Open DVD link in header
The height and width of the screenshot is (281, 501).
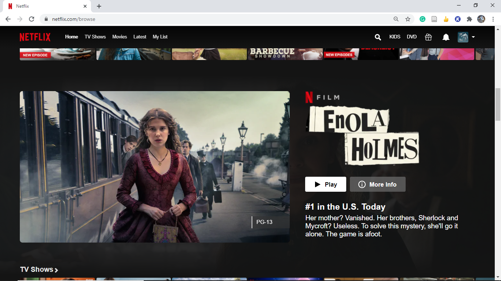coord(412,37)
